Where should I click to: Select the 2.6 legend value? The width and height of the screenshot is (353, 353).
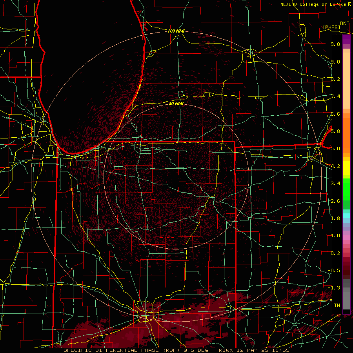pyautogui.click(x=335, y=201)
